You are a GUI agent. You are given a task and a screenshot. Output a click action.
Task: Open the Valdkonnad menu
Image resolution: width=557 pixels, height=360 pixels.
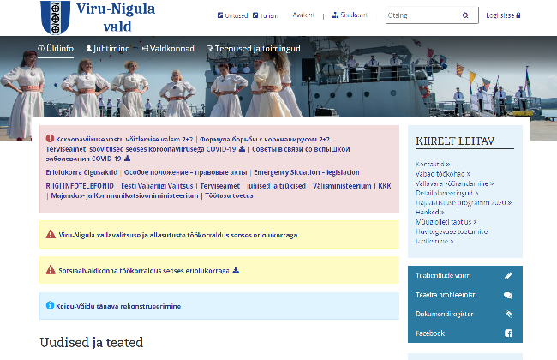point(168,49)
